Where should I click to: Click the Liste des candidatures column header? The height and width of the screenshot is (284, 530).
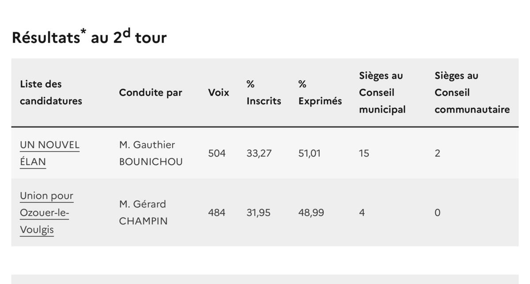[51, 92]
